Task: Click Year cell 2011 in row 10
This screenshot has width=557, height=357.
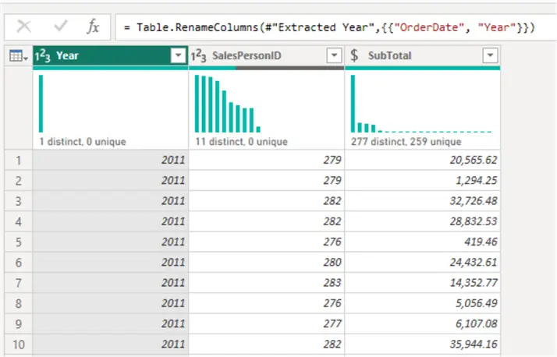Action: click(x=111, y=345)
